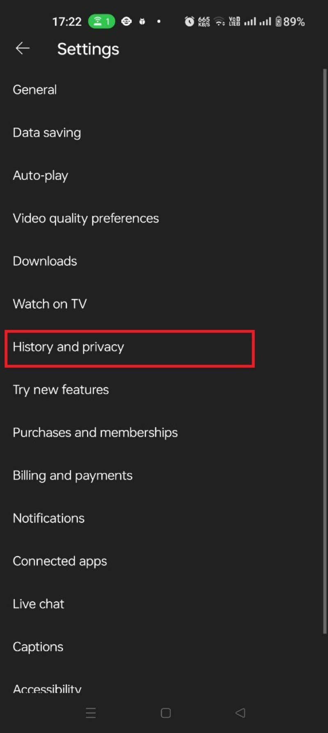This screenshot has height=733, width=328.
Task: Select Try new features
Action: [x=61, y=390]
